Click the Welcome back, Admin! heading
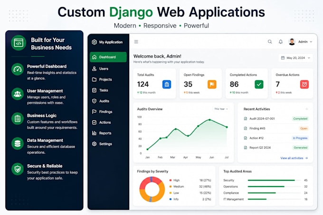The image size is (323, 215). [x=157, y=56]
